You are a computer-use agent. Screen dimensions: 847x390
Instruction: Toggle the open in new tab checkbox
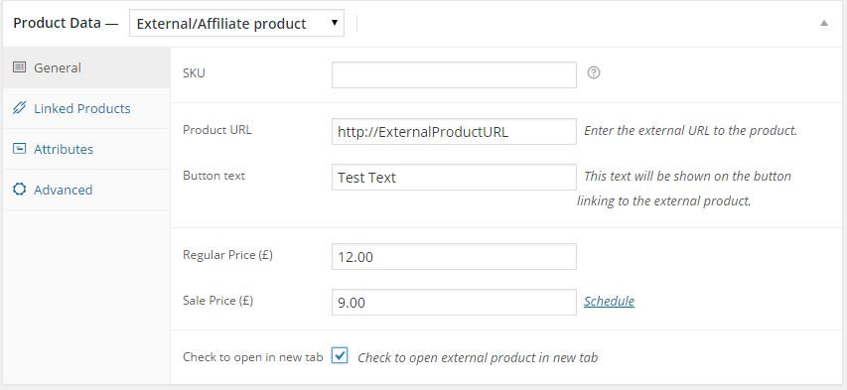(x=340, y=356)
